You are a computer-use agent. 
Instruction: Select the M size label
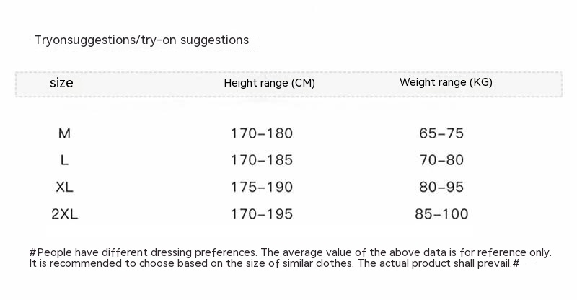pyautogui.click(x=64, y=133)
